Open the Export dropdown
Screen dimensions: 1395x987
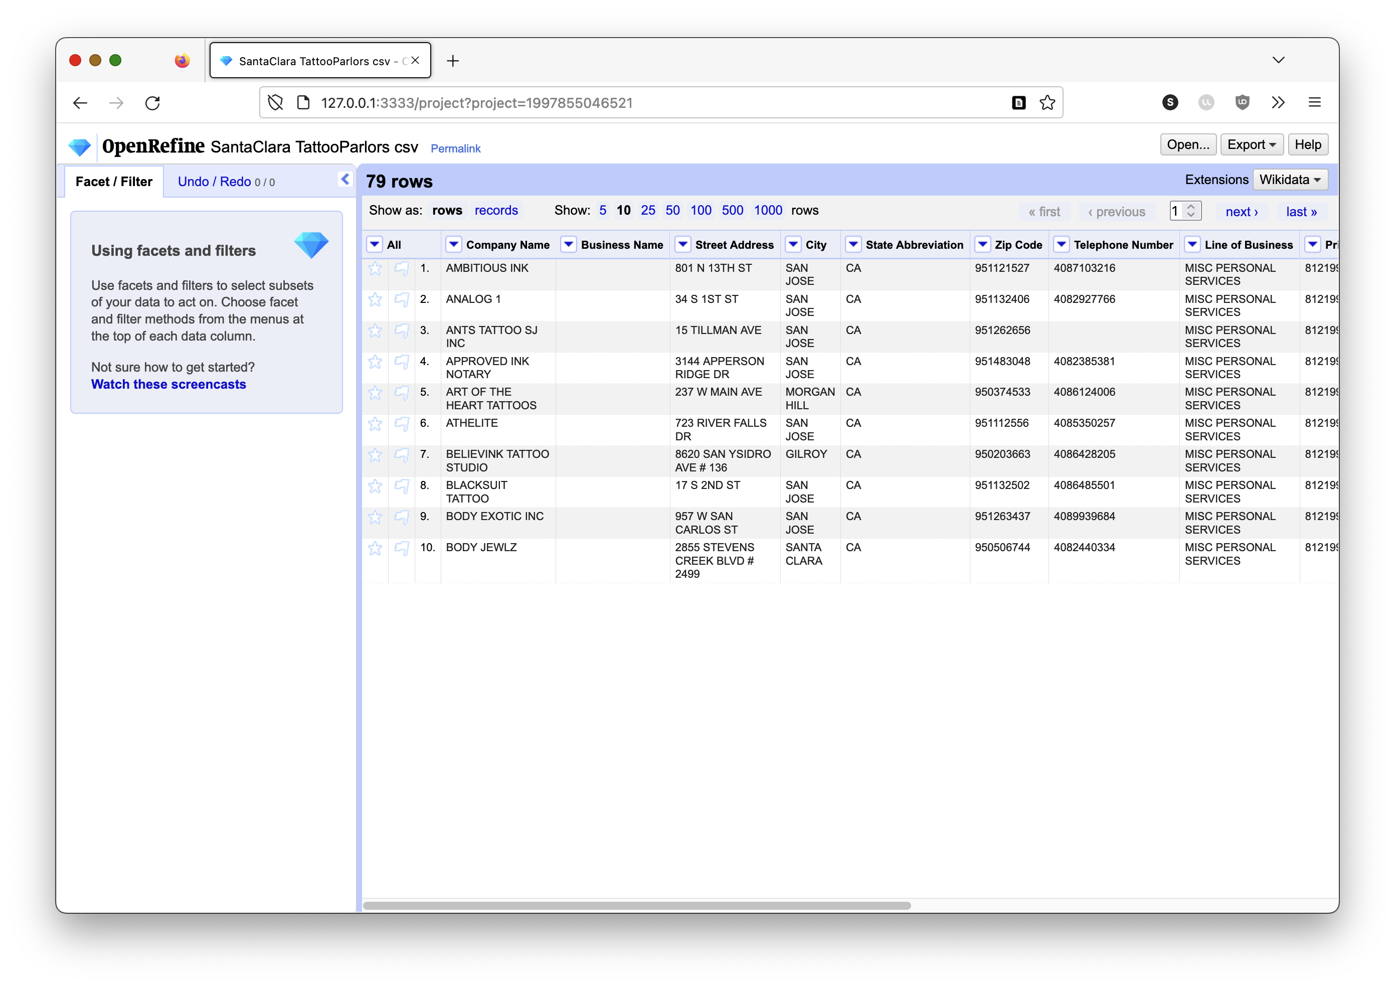(x=1251, y=144)
